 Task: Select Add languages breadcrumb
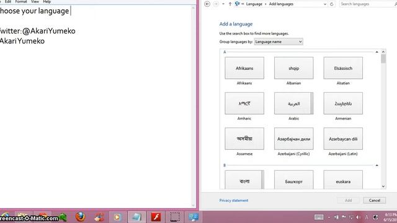click(281, 4)
